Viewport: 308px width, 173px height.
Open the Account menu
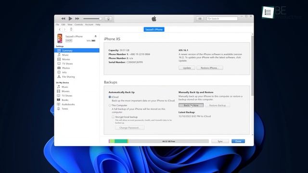point(89,25)
